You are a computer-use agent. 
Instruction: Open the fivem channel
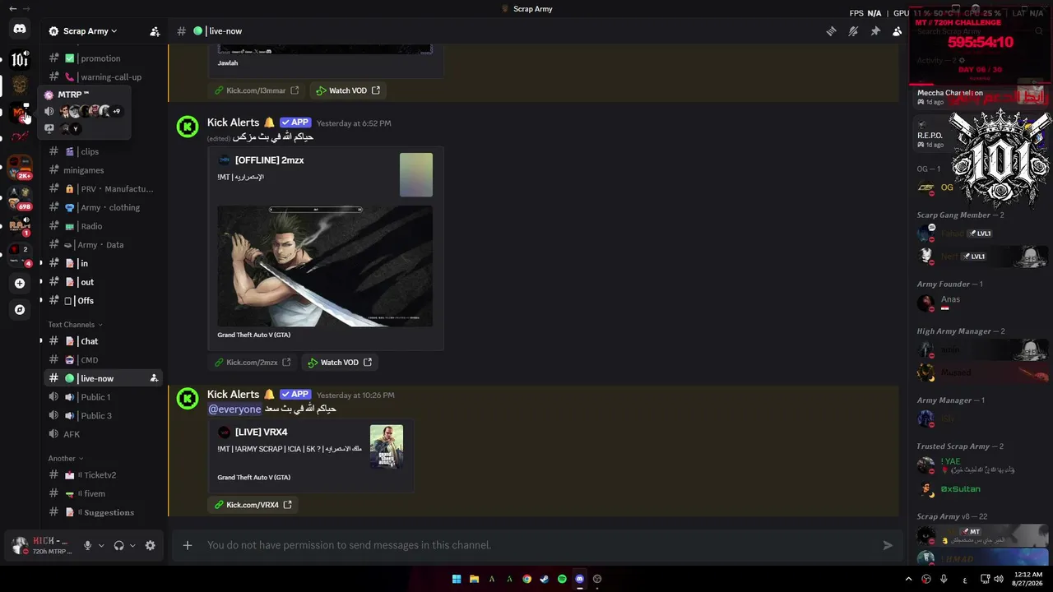[102, 493]
